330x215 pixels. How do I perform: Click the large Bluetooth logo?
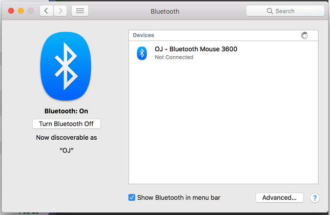66,66
